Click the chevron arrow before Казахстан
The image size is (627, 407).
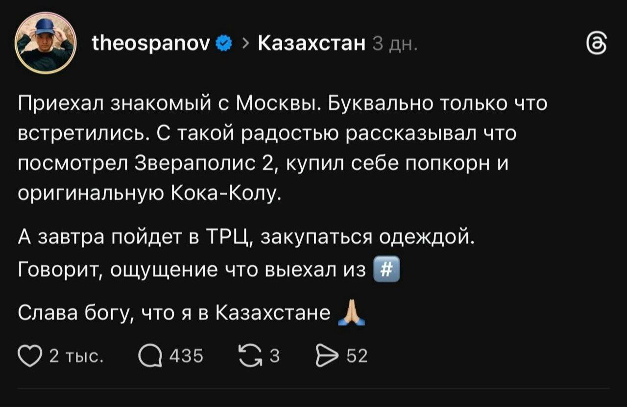coord(245,45)
